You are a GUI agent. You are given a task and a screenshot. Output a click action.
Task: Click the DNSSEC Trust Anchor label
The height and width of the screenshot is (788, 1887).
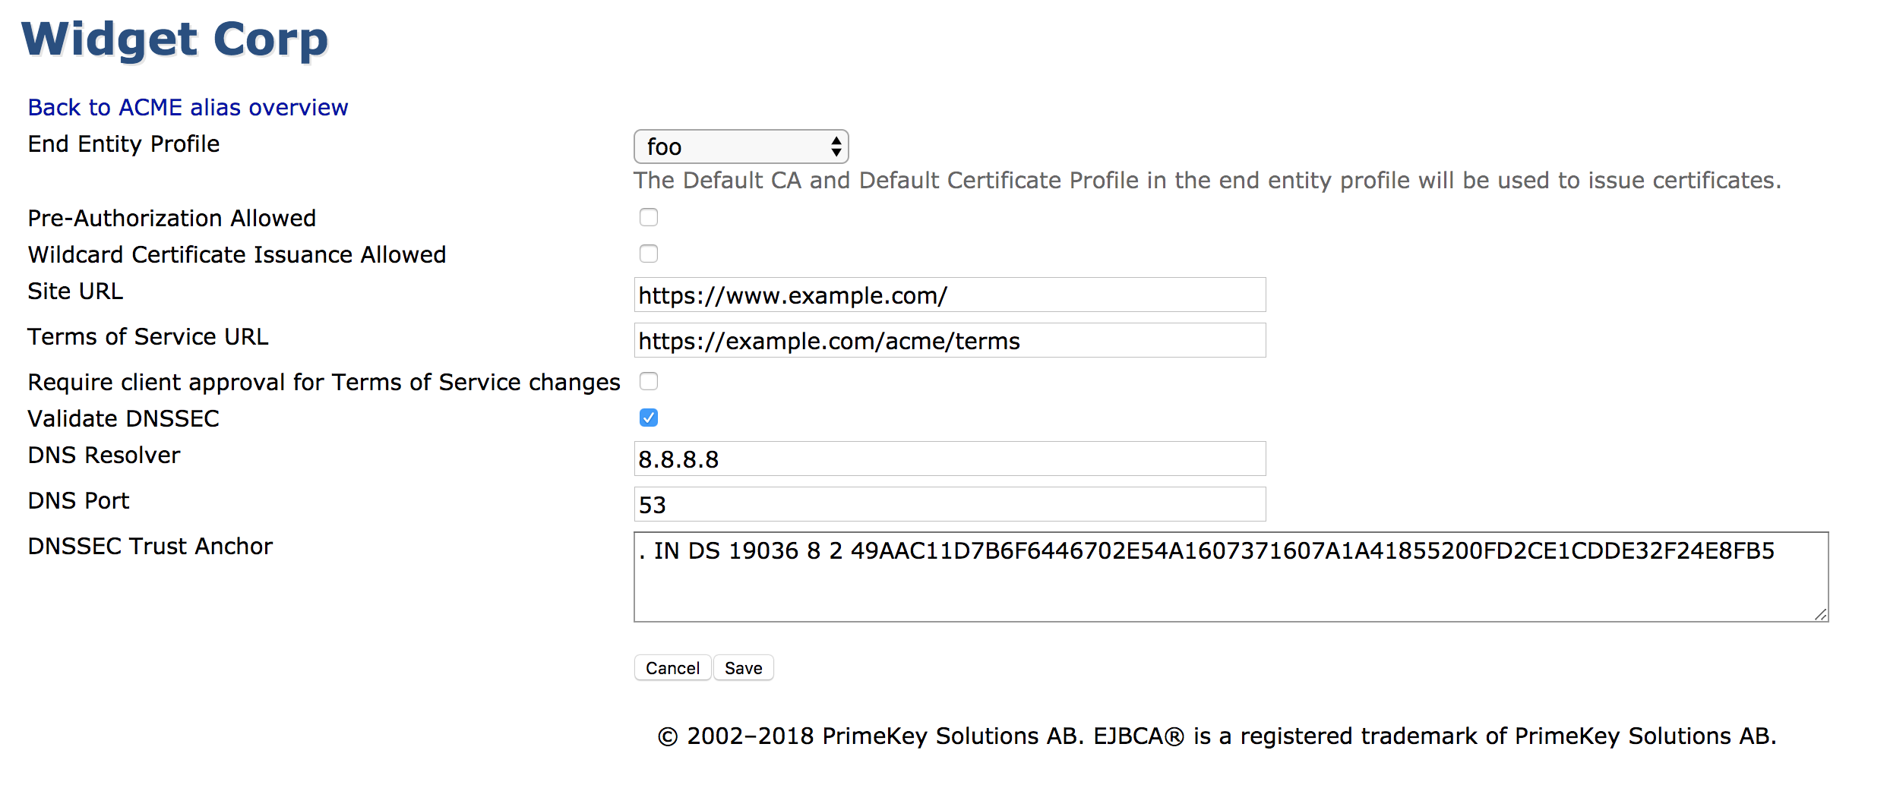[150, 547]
